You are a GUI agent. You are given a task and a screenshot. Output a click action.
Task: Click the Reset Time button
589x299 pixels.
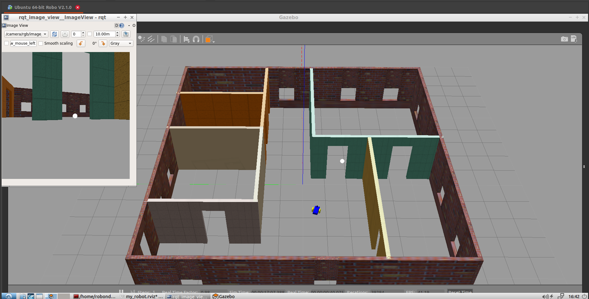coord(460,292)
